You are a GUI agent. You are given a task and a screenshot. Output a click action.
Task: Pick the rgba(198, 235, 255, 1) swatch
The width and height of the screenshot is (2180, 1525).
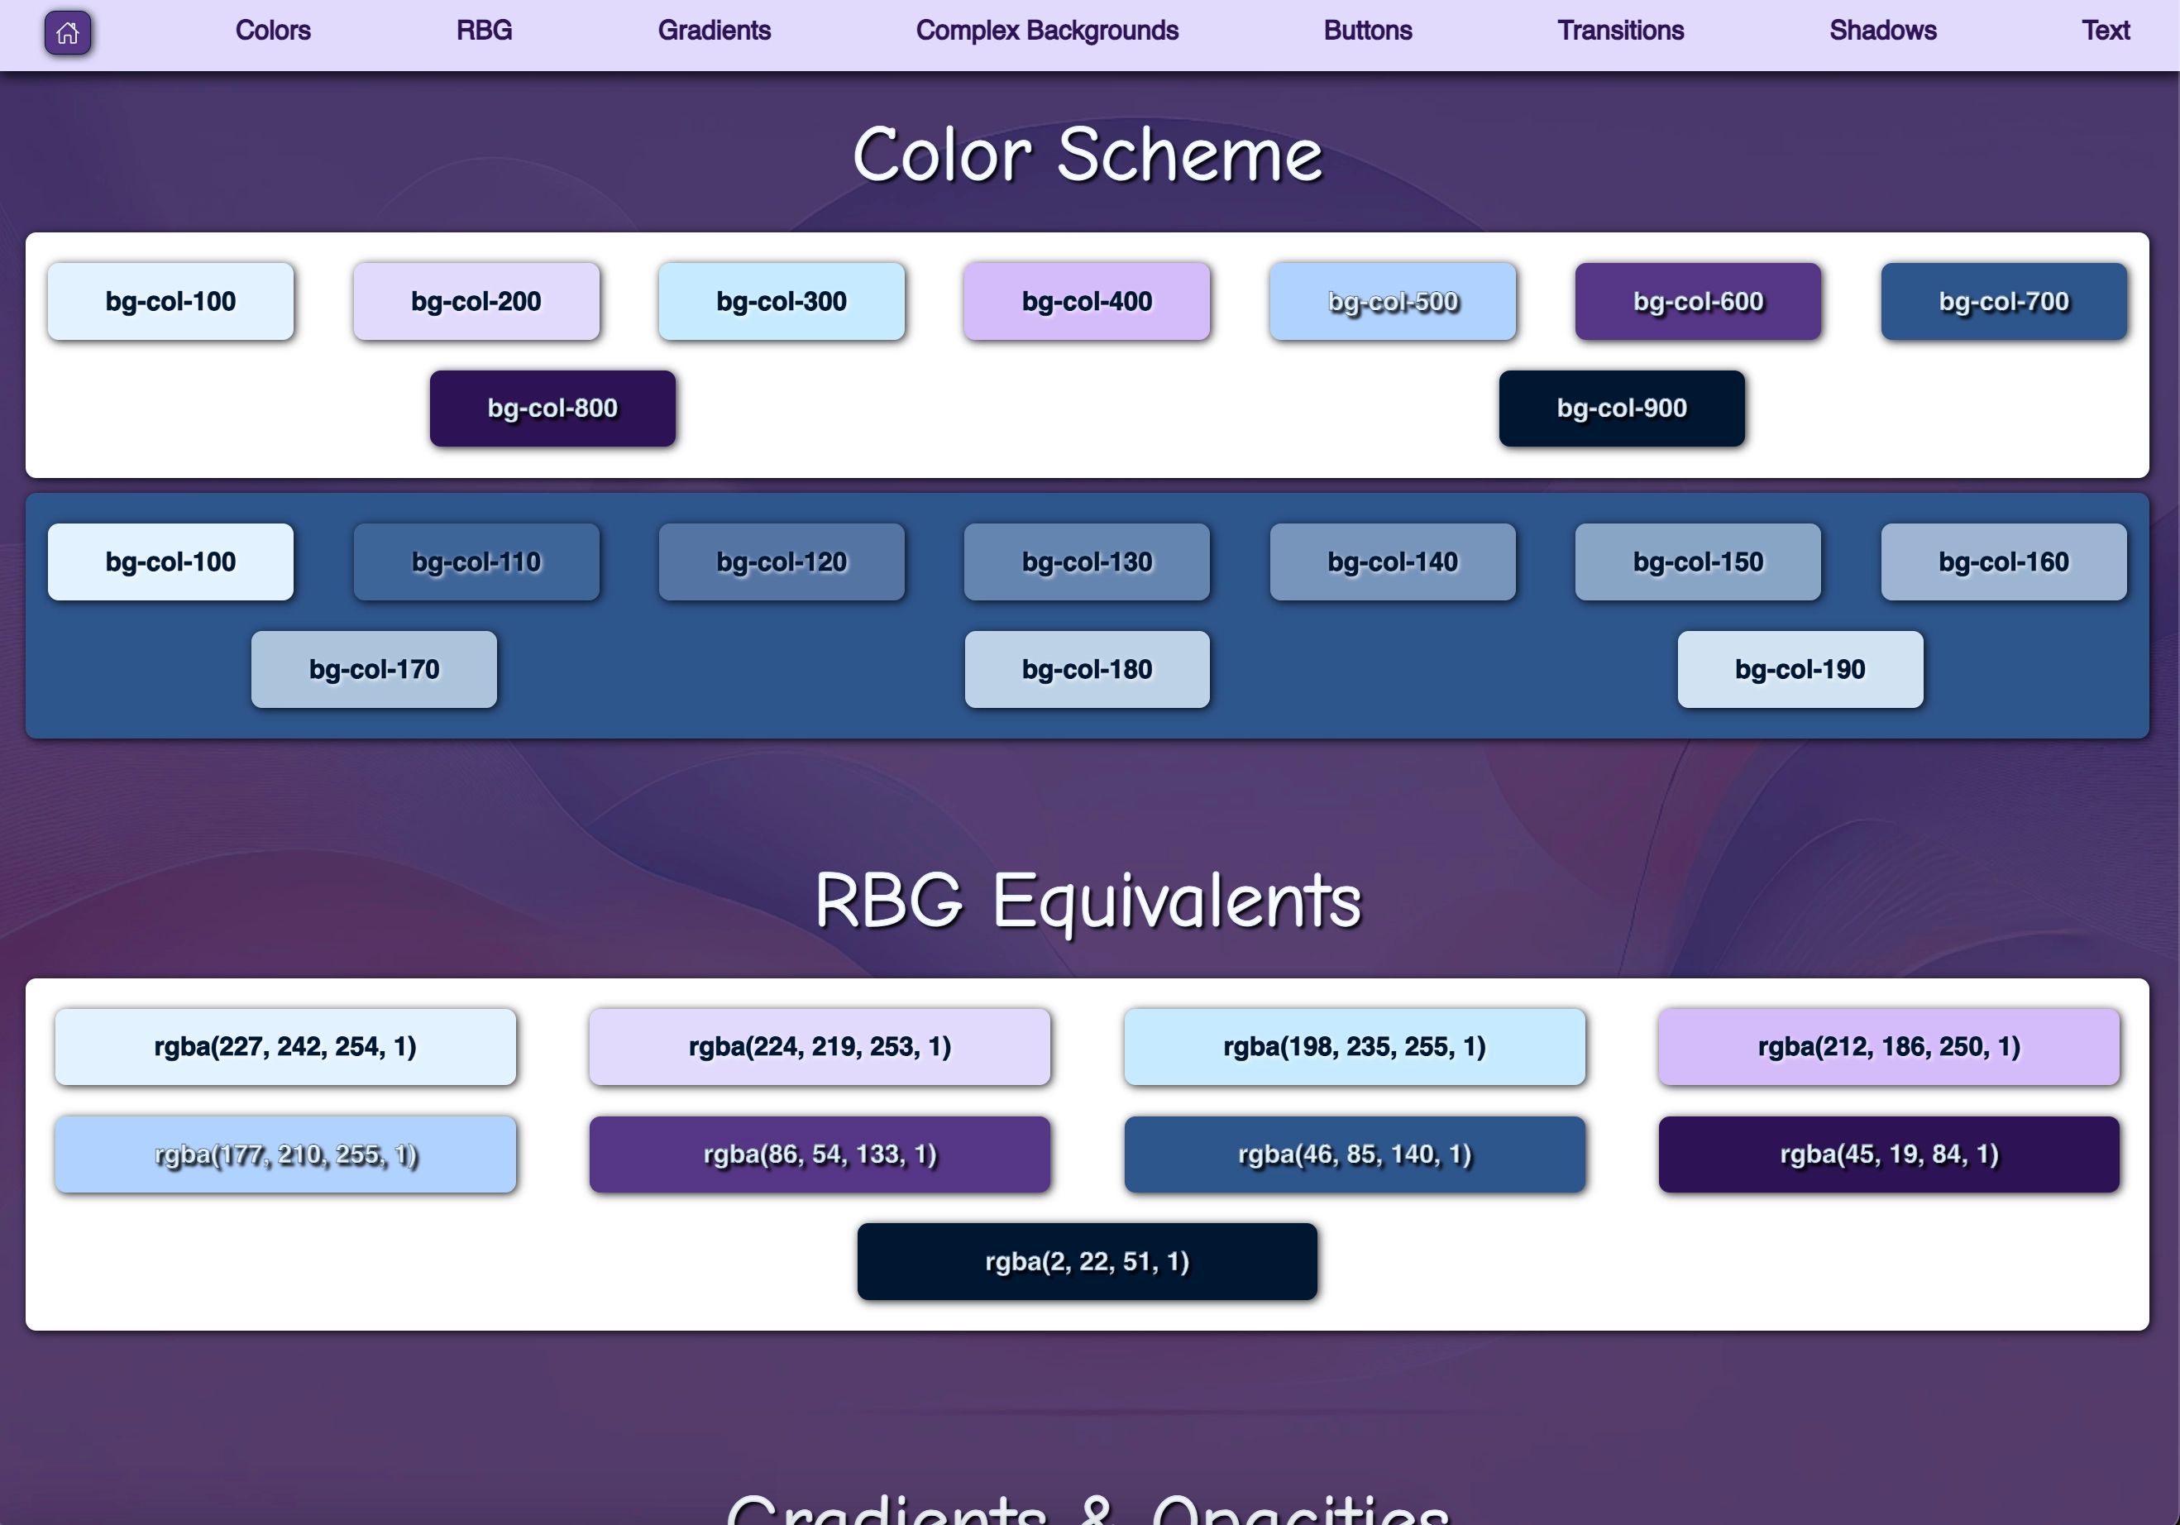1354,1047
